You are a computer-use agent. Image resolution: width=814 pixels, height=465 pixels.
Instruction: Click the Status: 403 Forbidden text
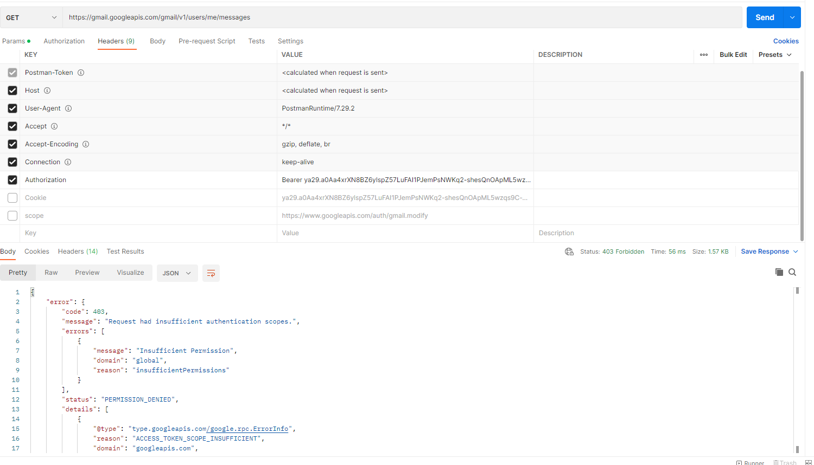[612, 251]
